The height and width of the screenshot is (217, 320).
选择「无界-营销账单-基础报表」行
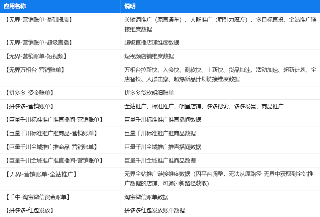[43, 19]
